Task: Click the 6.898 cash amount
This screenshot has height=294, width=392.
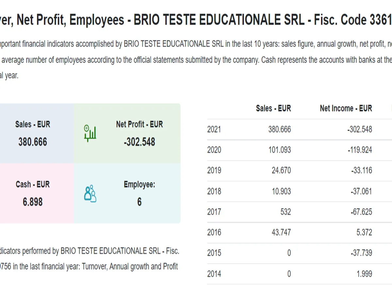Action: (x=33, y=202)
